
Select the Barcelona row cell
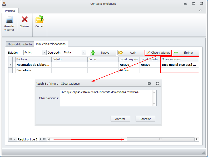tap(33, 70)
